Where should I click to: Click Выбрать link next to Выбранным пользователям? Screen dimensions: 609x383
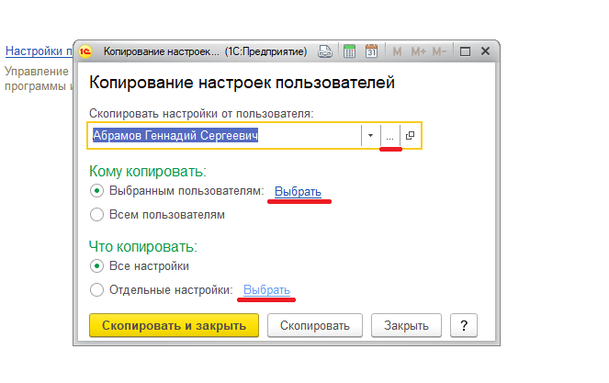click(x=298, y=191)
